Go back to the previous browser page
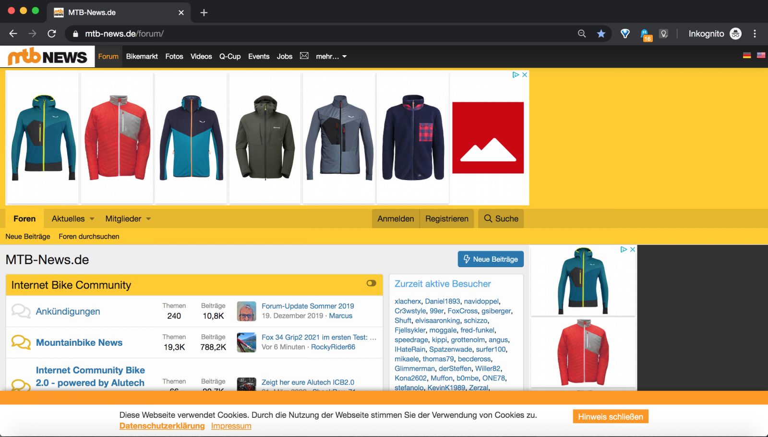768x437 pixels. tap(13, 34)
